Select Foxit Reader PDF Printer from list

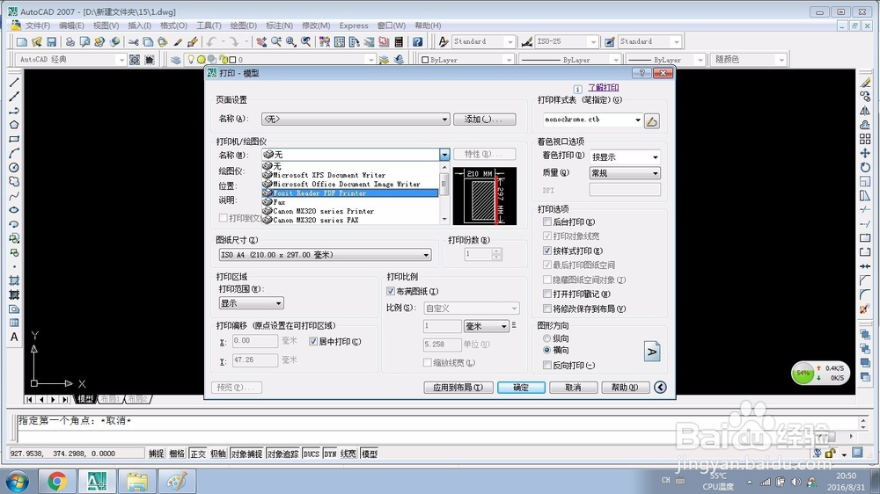coord(350,193)
